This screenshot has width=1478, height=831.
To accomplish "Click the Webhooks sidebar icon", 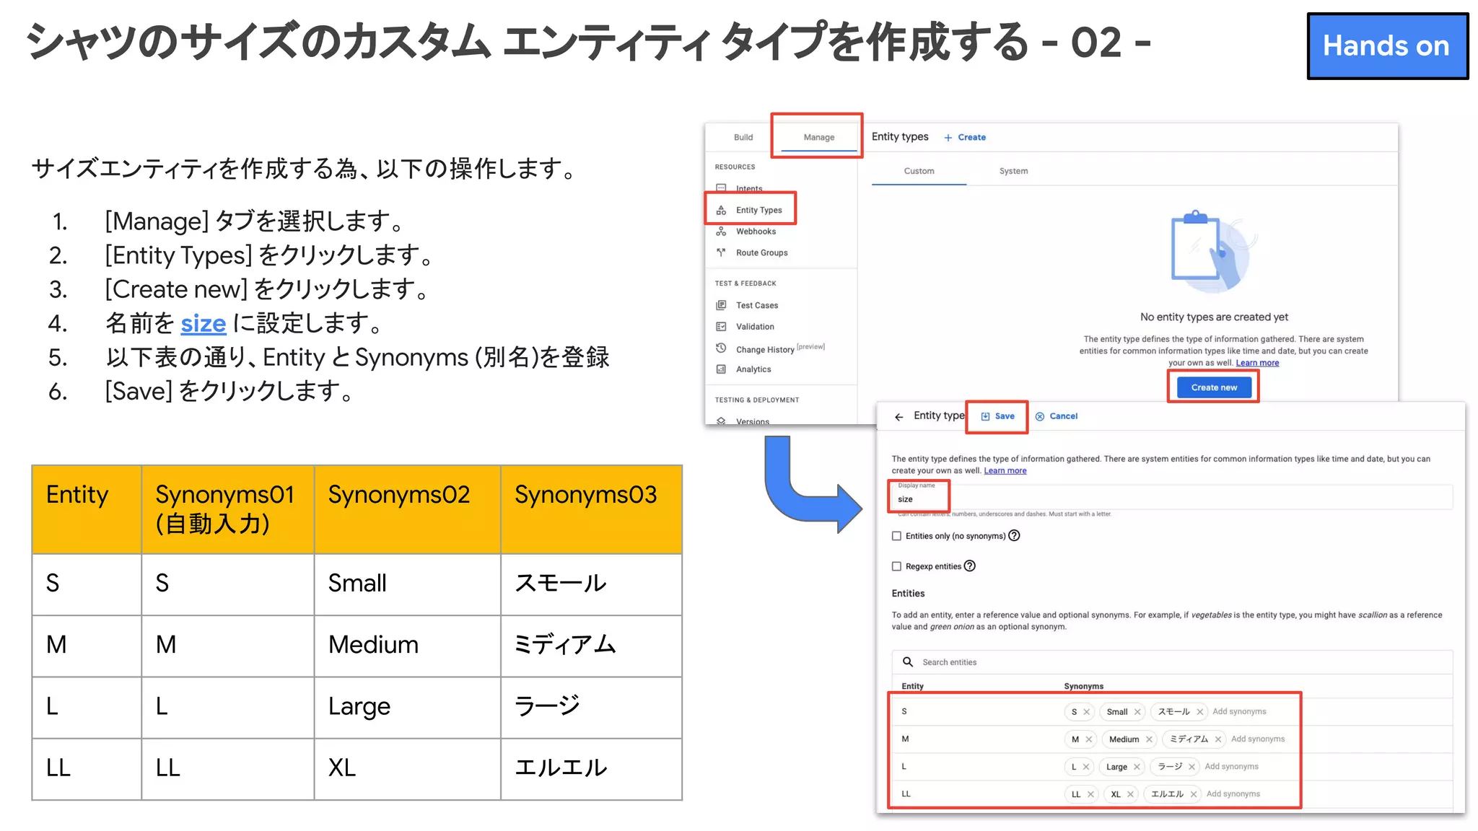I will point(721,232).
